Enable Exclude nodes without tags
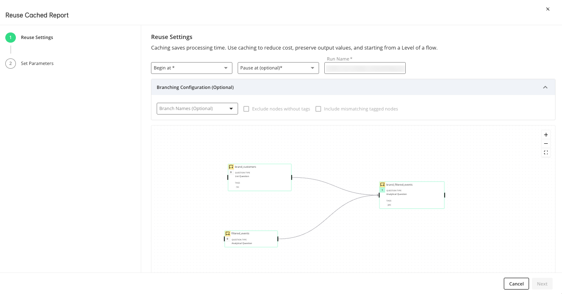Viewport: 562px width, 294px height. (x=246, y=108)
